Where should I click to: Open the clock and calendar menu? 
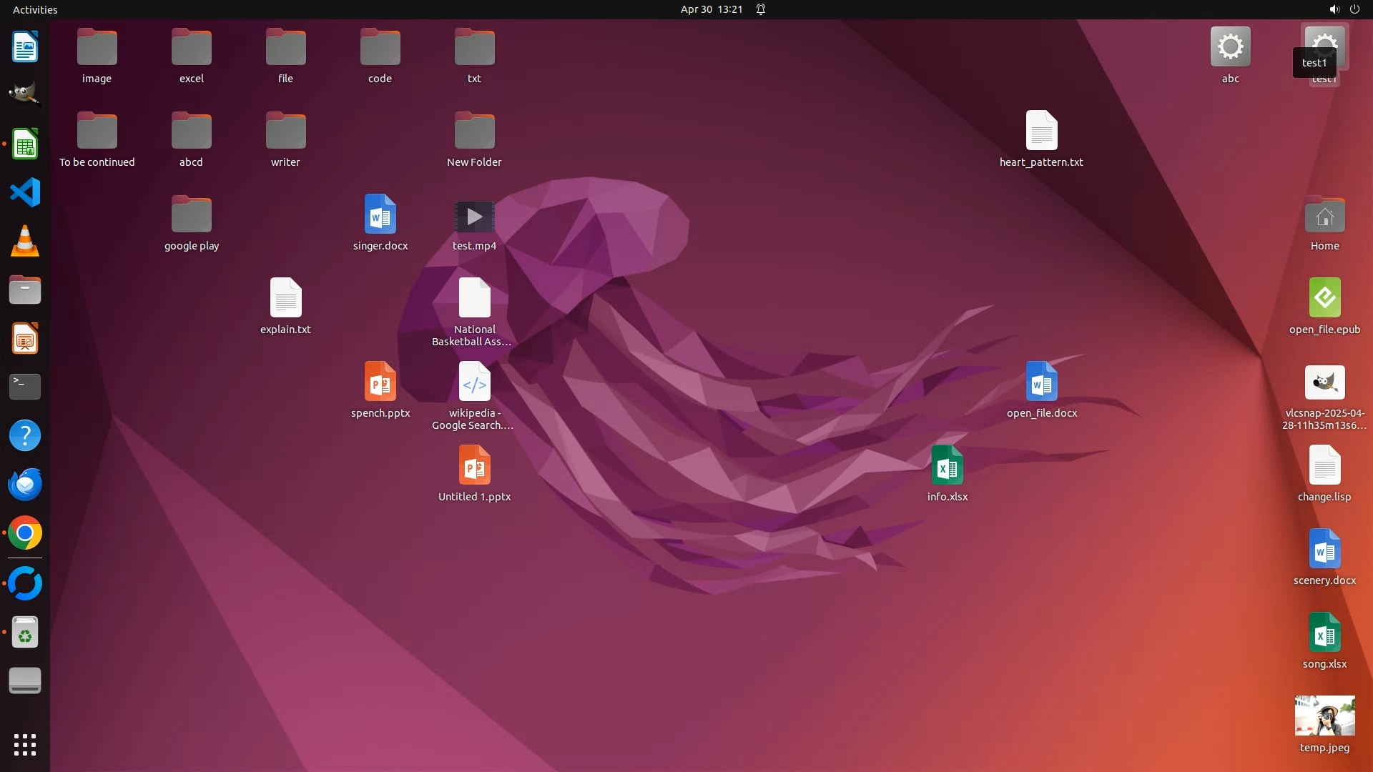point(711,9)
